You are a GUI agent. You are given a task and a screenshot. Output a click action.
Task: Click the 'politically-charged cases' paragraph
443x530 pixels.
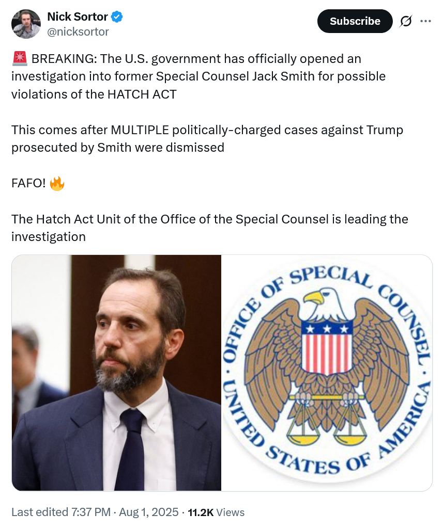(x=207, y=139)
